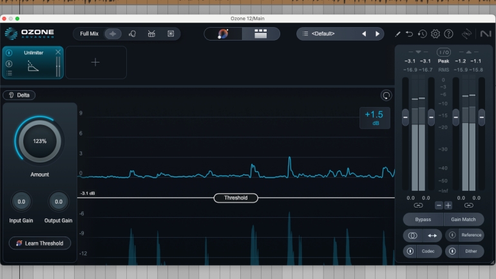Click the output meter up-arrow selector
Image resolution: width=496 pixels, height=279 pixels.
tap(469, 52)
